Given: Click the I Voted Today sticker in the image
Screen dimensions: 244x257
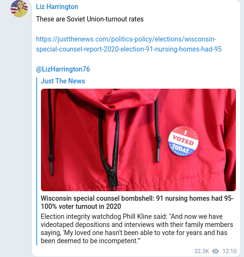Looking at the screenshot, I should tap(183, 141).
